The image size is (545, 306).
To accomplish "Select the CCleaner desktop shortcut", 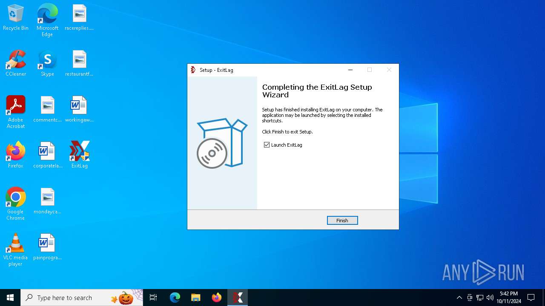I will pyautogui.click(x=16, y=64).
